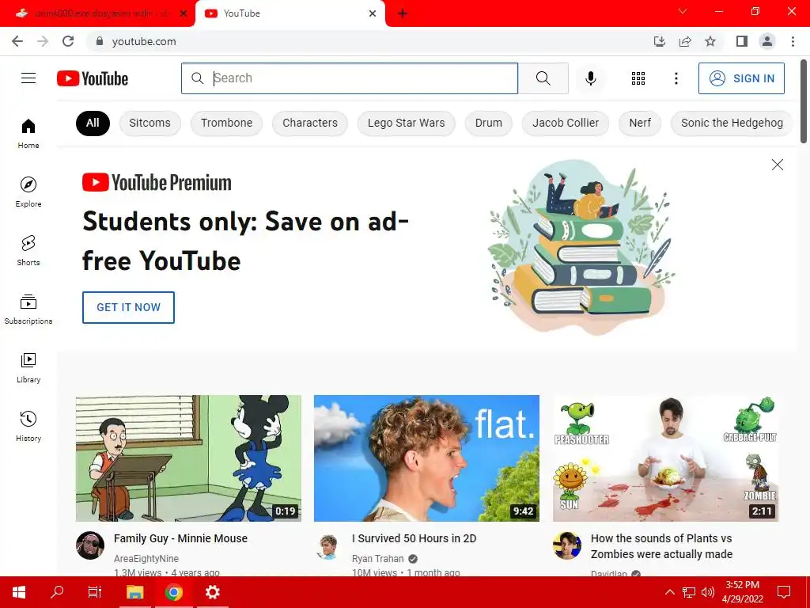Image resolution: width=810 pixels, height=608 pixels.
Task: Click the install app icon in address bar
Action: coord(660,41)
